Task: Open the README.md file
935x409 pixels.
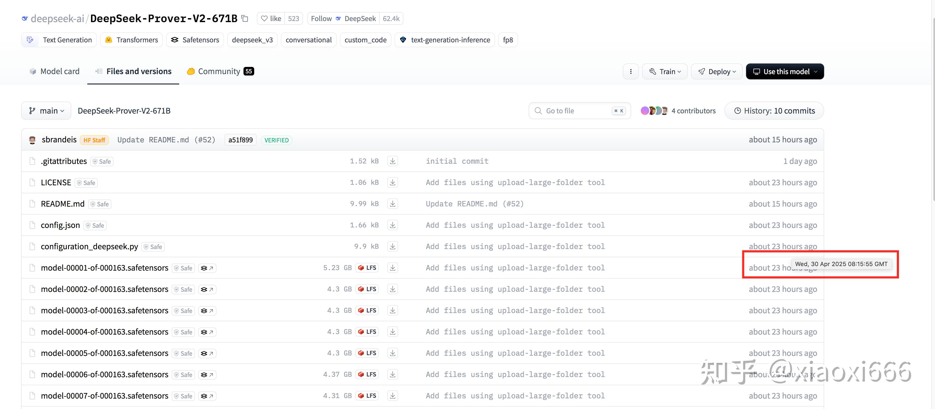Action: point(62,204)
